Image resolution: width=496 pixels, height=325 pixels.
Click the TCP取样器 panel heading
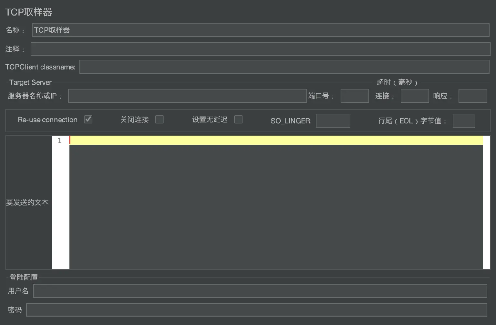[29, 12]
